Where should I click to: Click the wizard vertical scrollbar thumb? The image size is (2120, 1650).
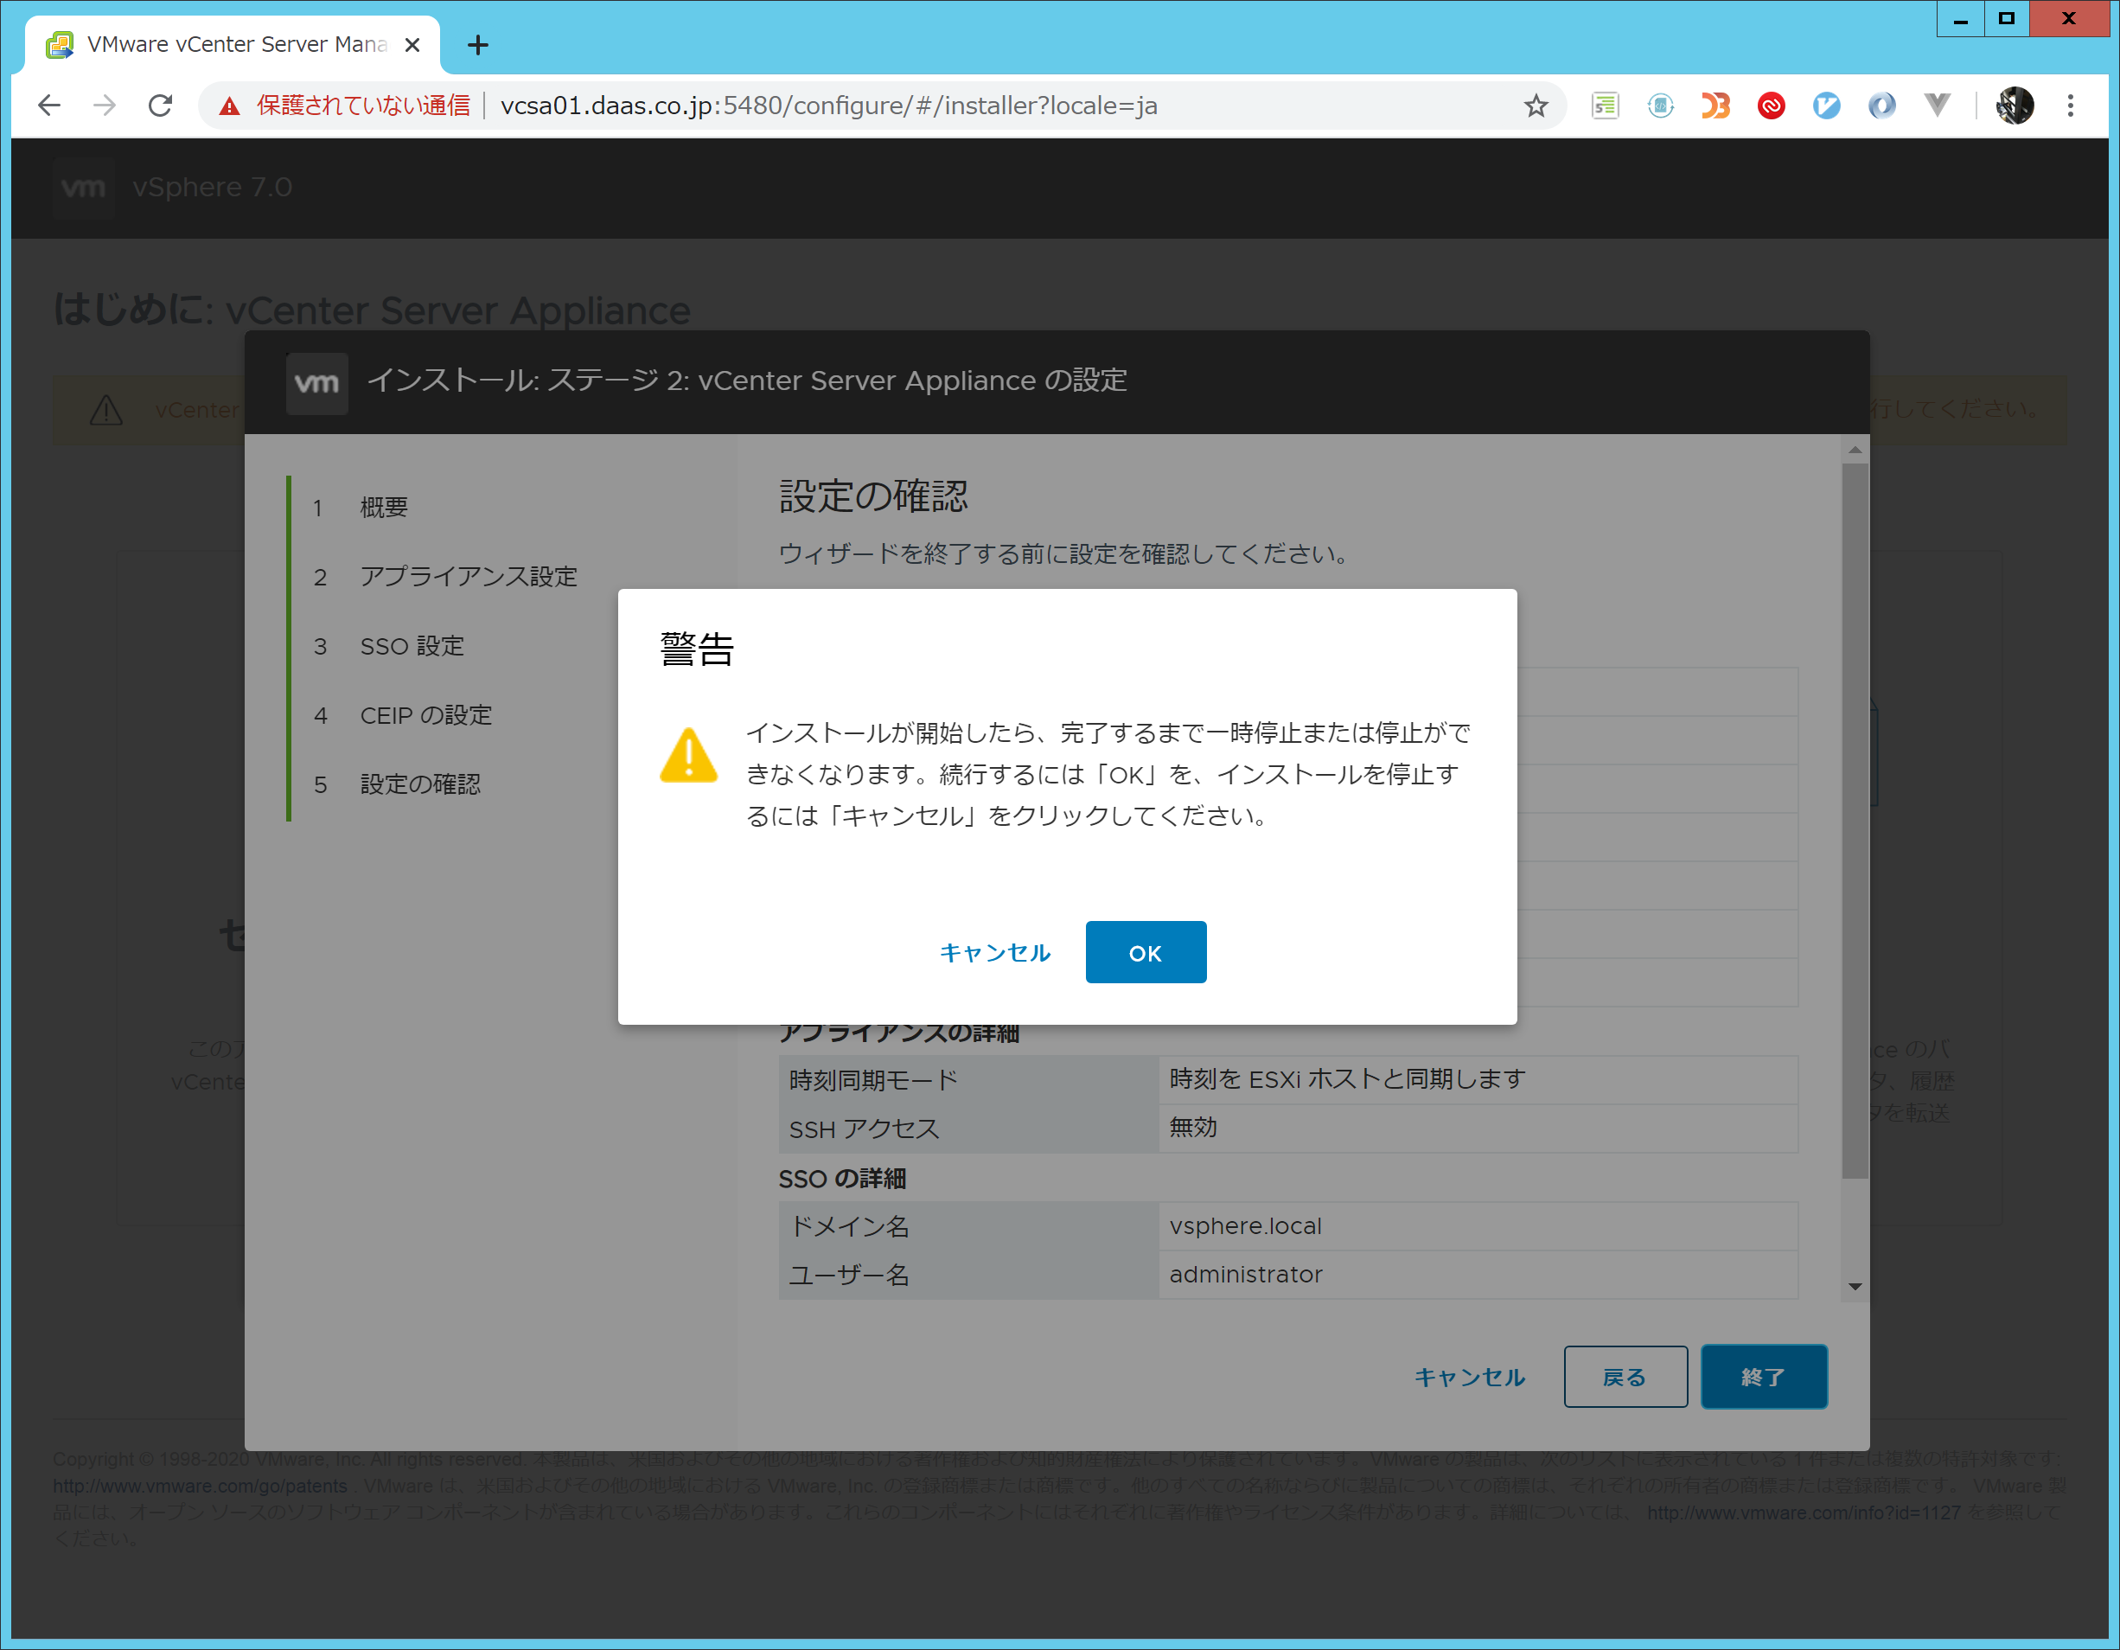coord(1855,821)
